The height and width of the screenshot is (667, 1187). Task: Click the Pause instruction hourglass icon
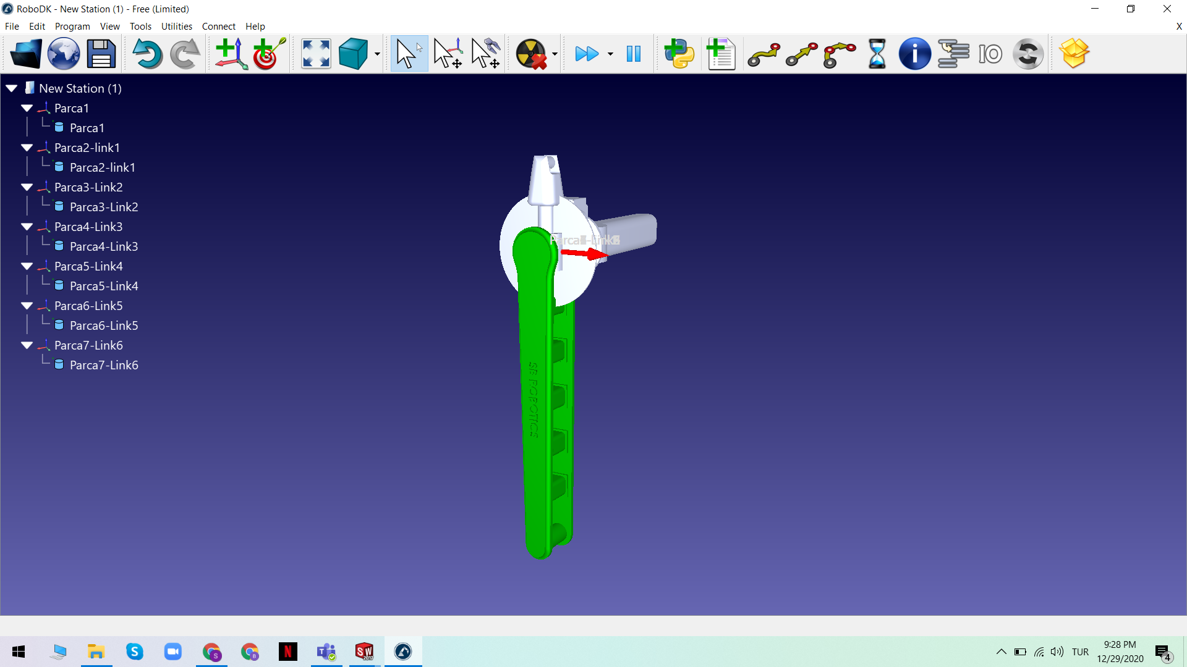tap(877, 54)
